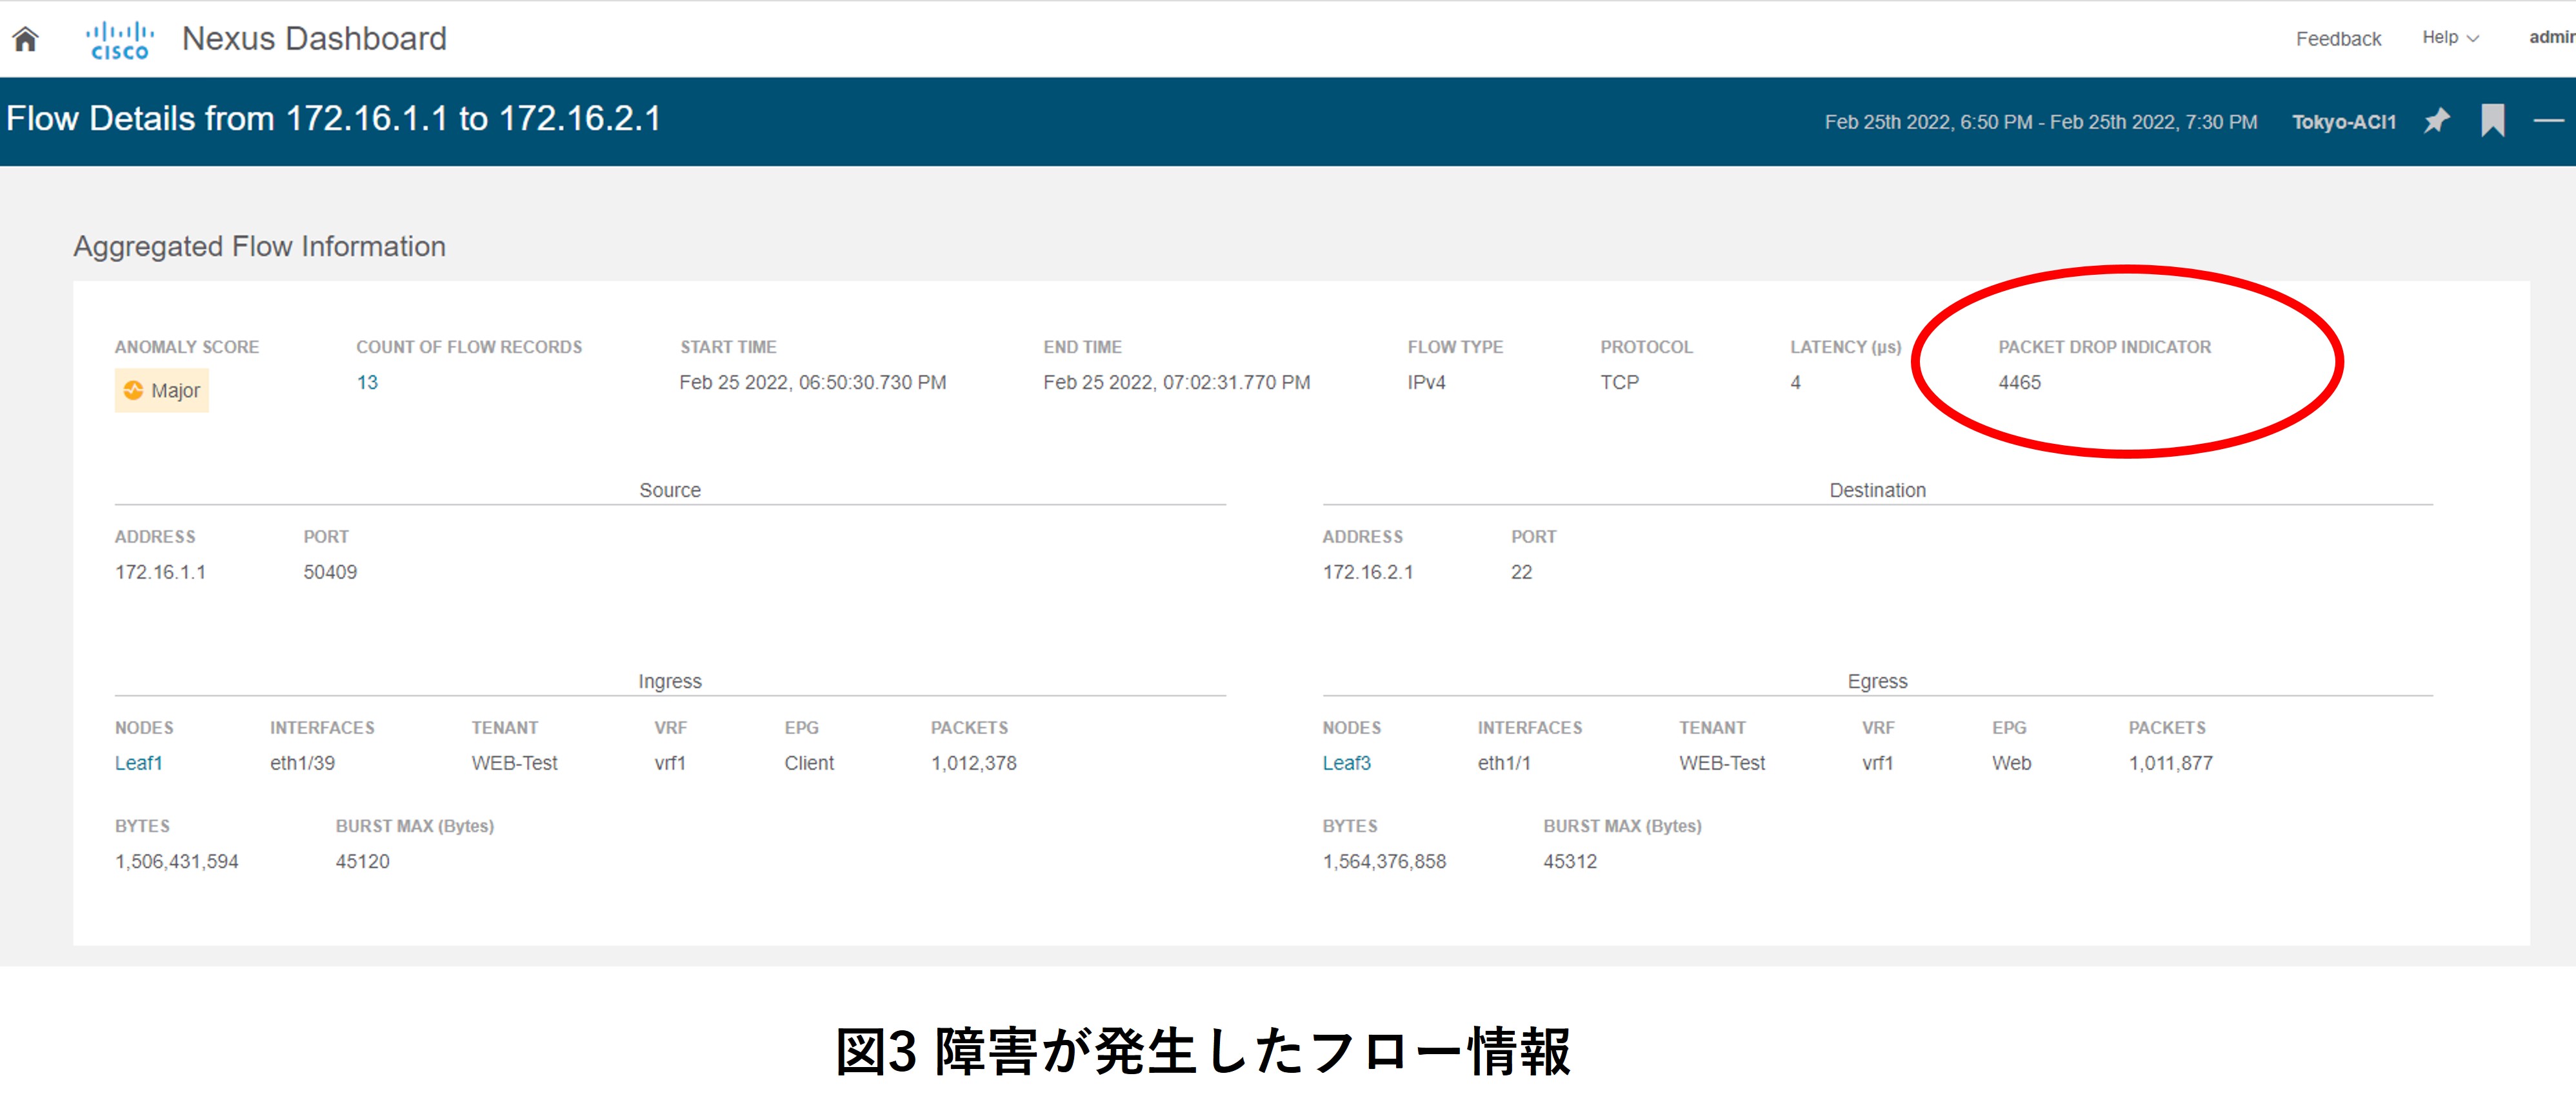The image size is (2576, 1118).
Task: Open the admin user menu
Action: click(x=2552, y=38)
